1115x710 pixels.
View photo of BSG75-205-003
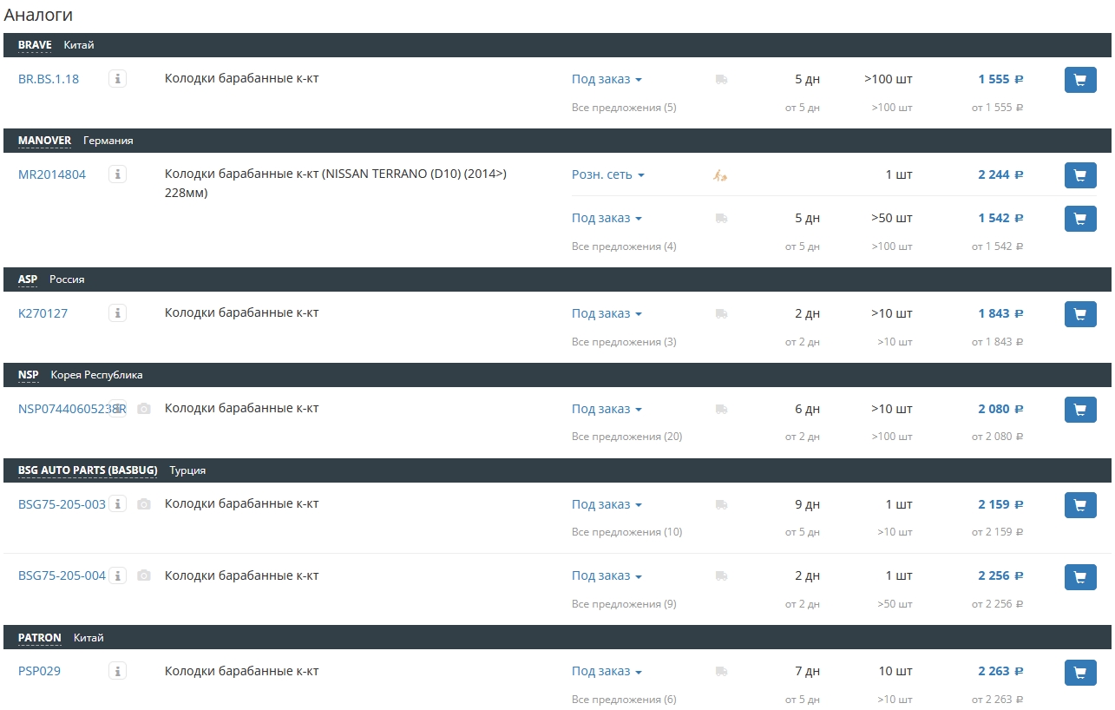[x=144, y=504]
